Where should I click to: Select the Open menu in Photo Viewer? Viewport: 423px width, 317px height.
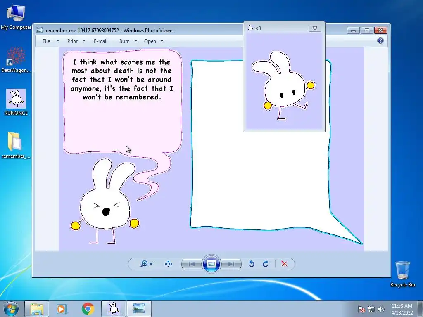(150, 41)
